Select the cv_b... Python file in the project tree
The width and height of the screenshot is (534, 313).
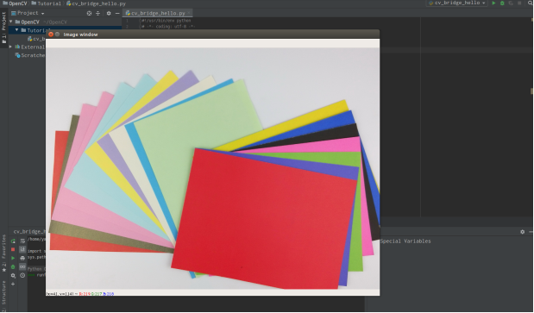(36, 39)
